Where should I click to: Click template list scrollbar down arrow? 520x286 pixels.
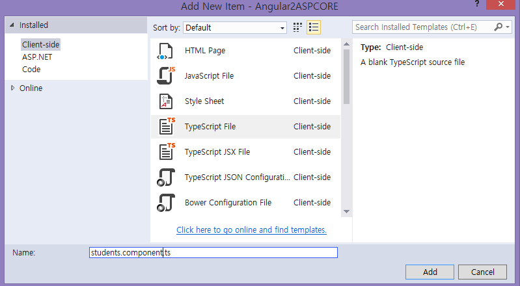coord(346,211)
